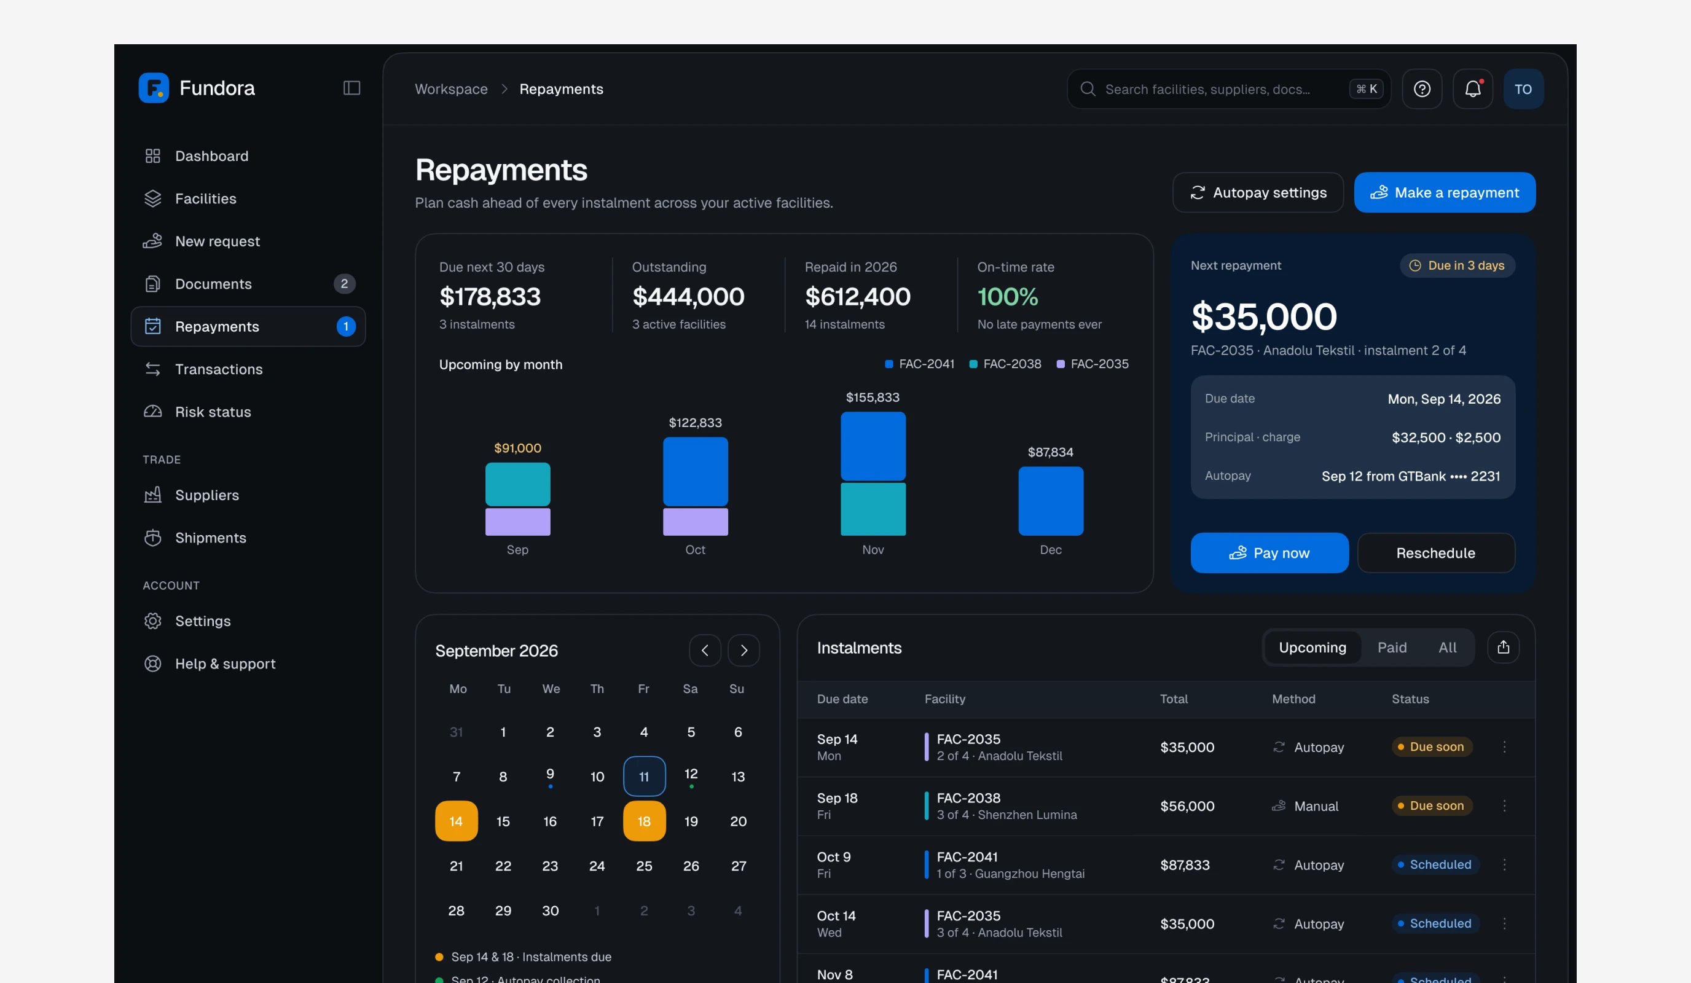This screenshot has width=1691, height=983.
Task: Click the FAC-2035 legend swatch
Action: pos(1060,364)
